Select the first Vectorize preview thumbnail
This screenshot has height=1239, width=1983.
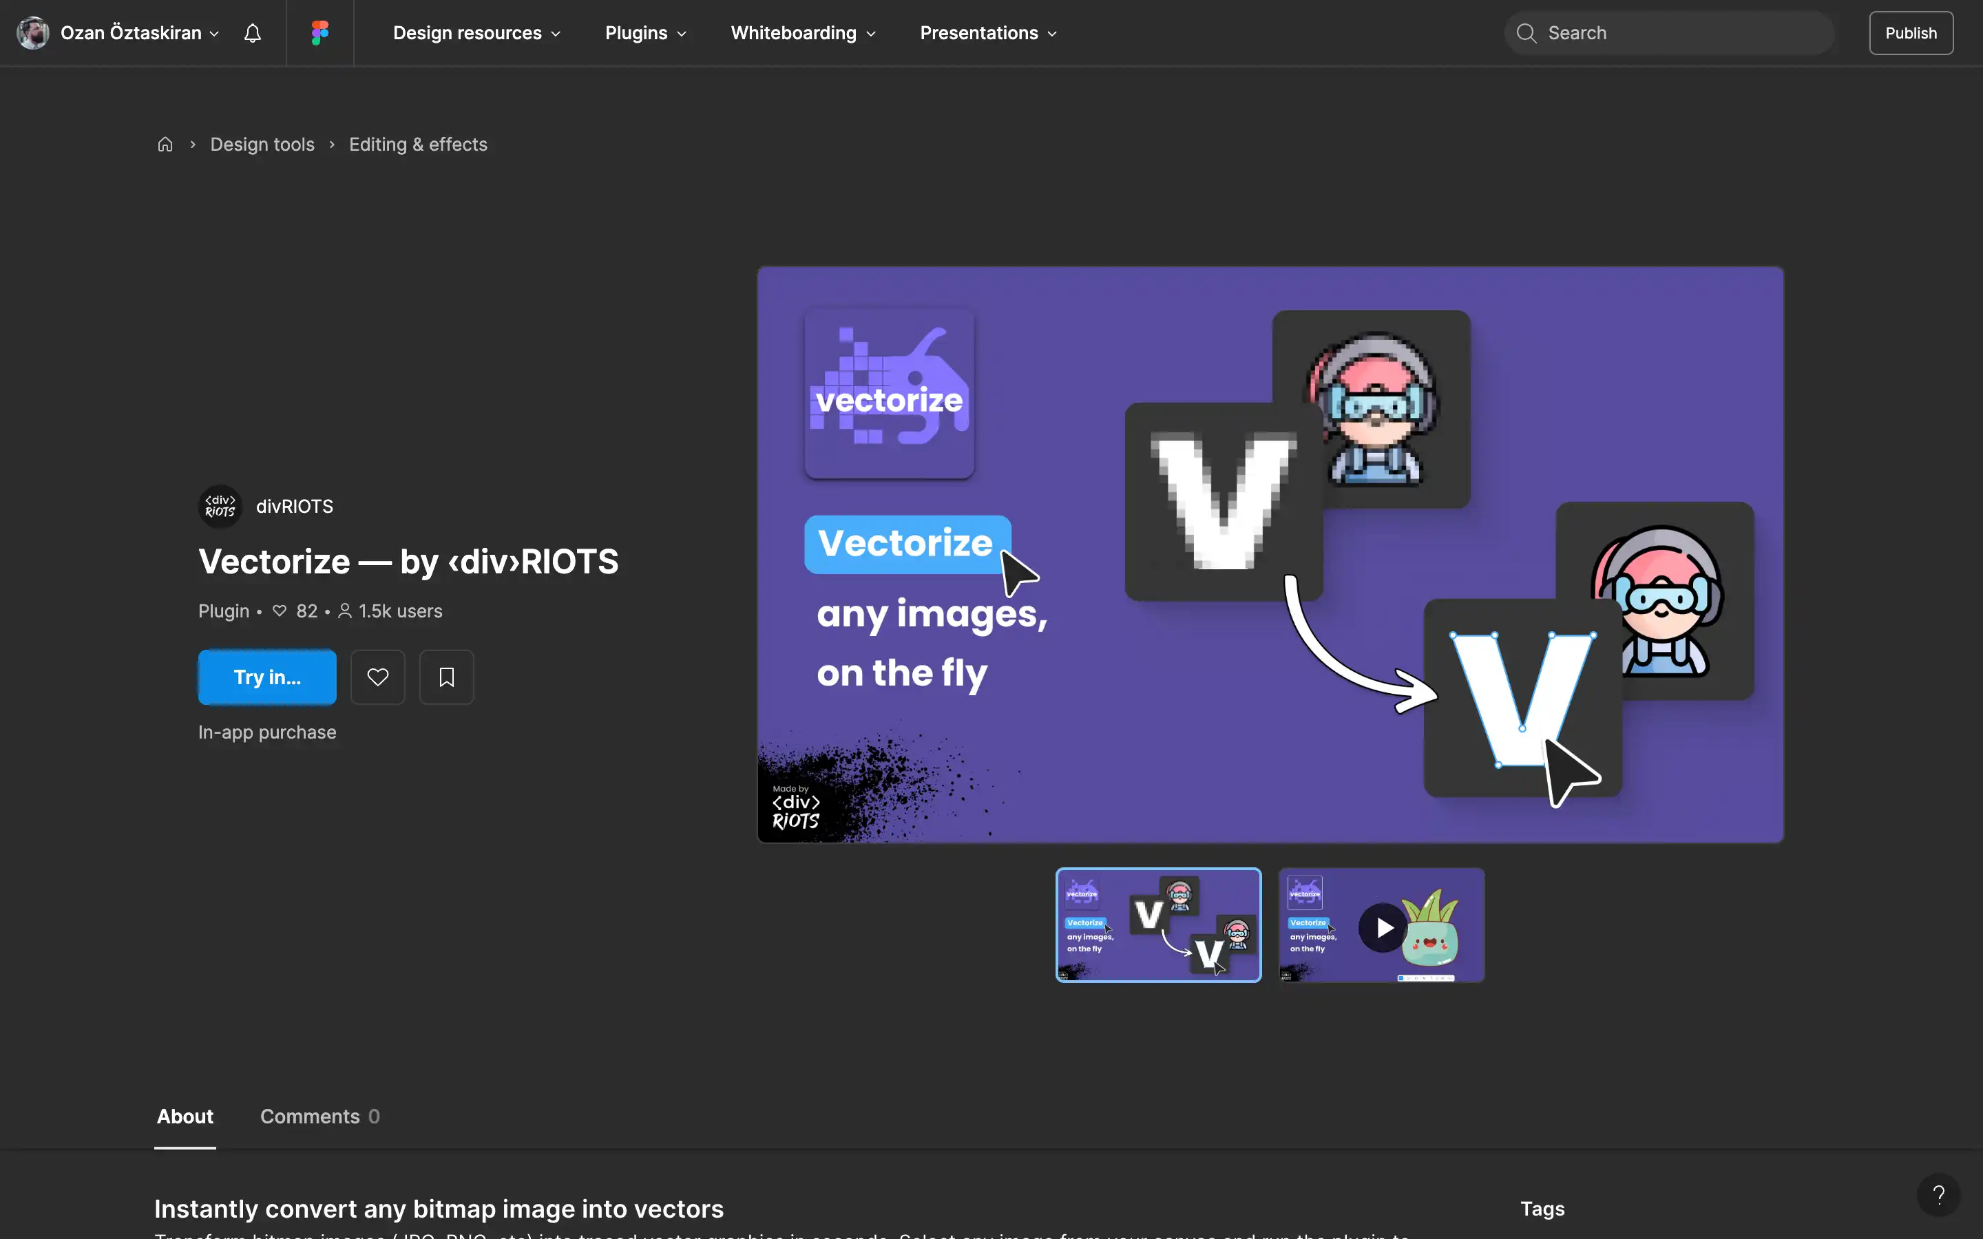1158,925
